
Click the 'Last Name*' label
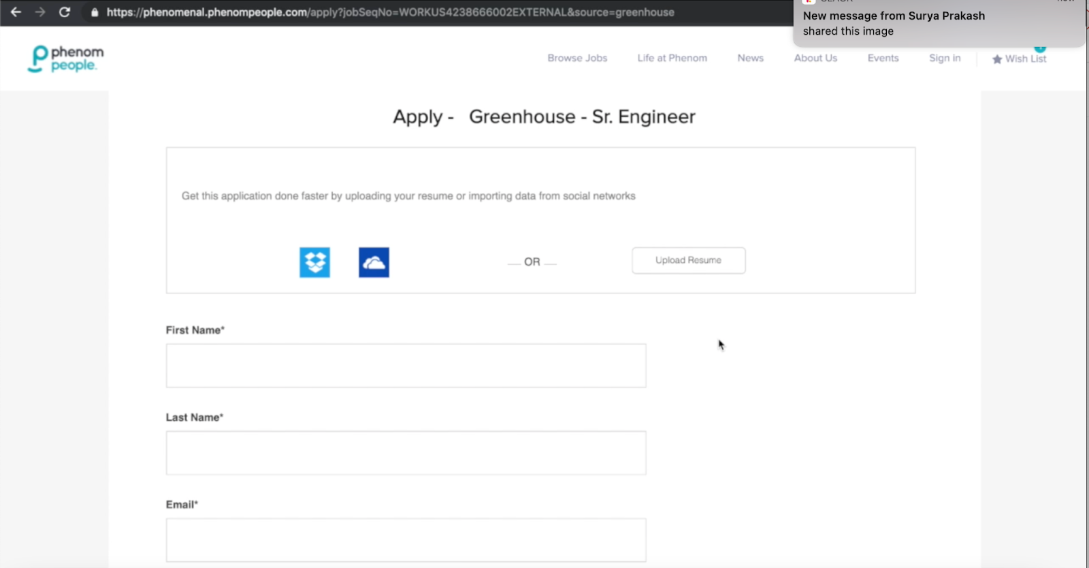click(x=195, y=417)
